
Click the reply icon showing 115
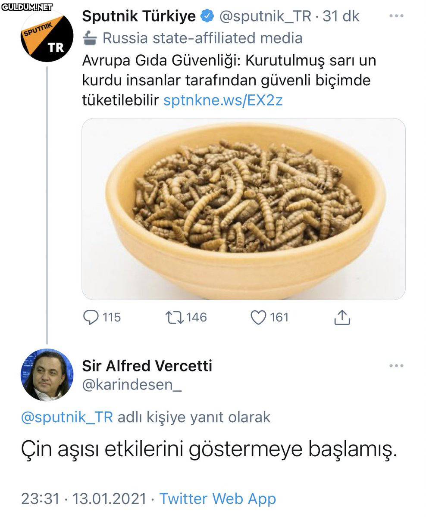91,318
